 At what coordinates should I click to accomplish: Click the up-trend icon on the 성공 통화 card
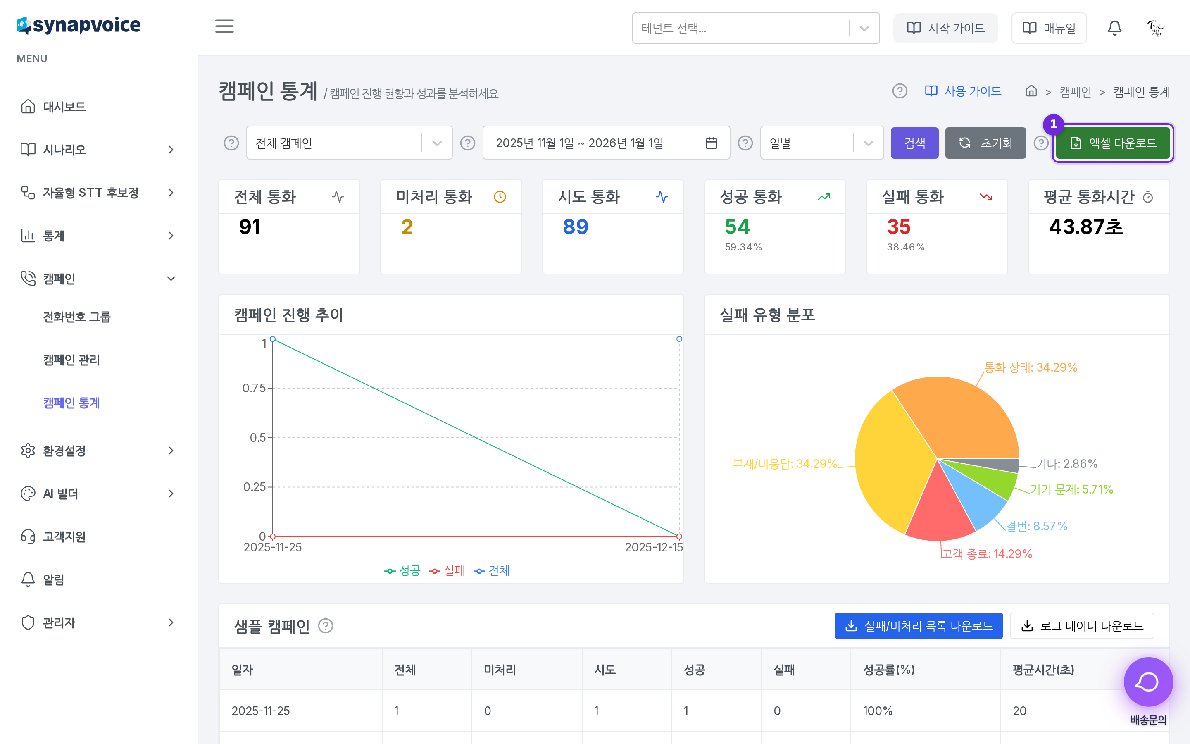(823, 197)
